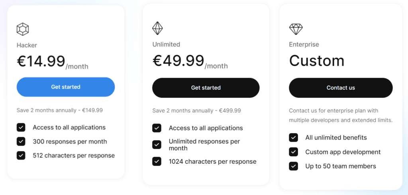408x195 pixels.
Task: Click the blue Get started button
Action: pos(66,87)
